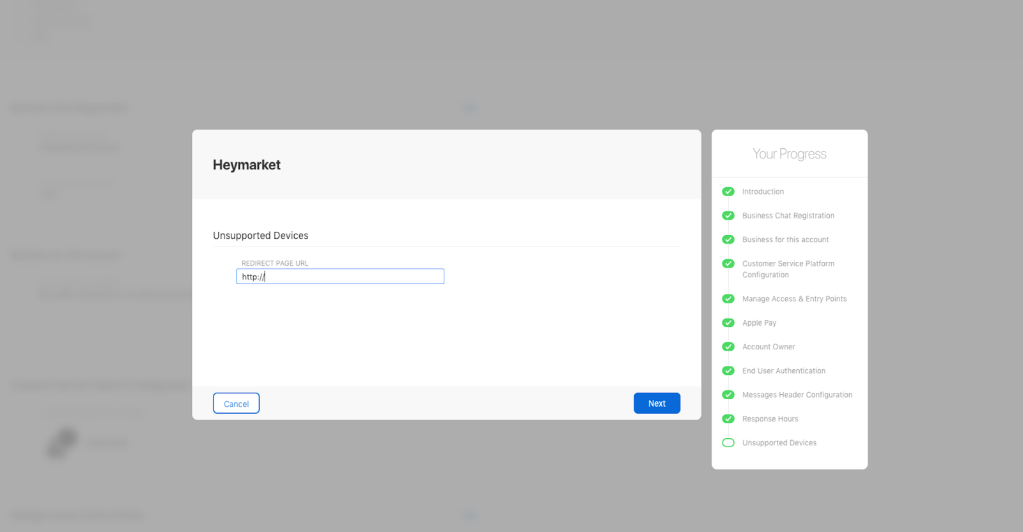1023x532 pixels.
Task: Click the REDIRECT PAGE URL label
Action: pyautogui.click(x=275, y=263)
